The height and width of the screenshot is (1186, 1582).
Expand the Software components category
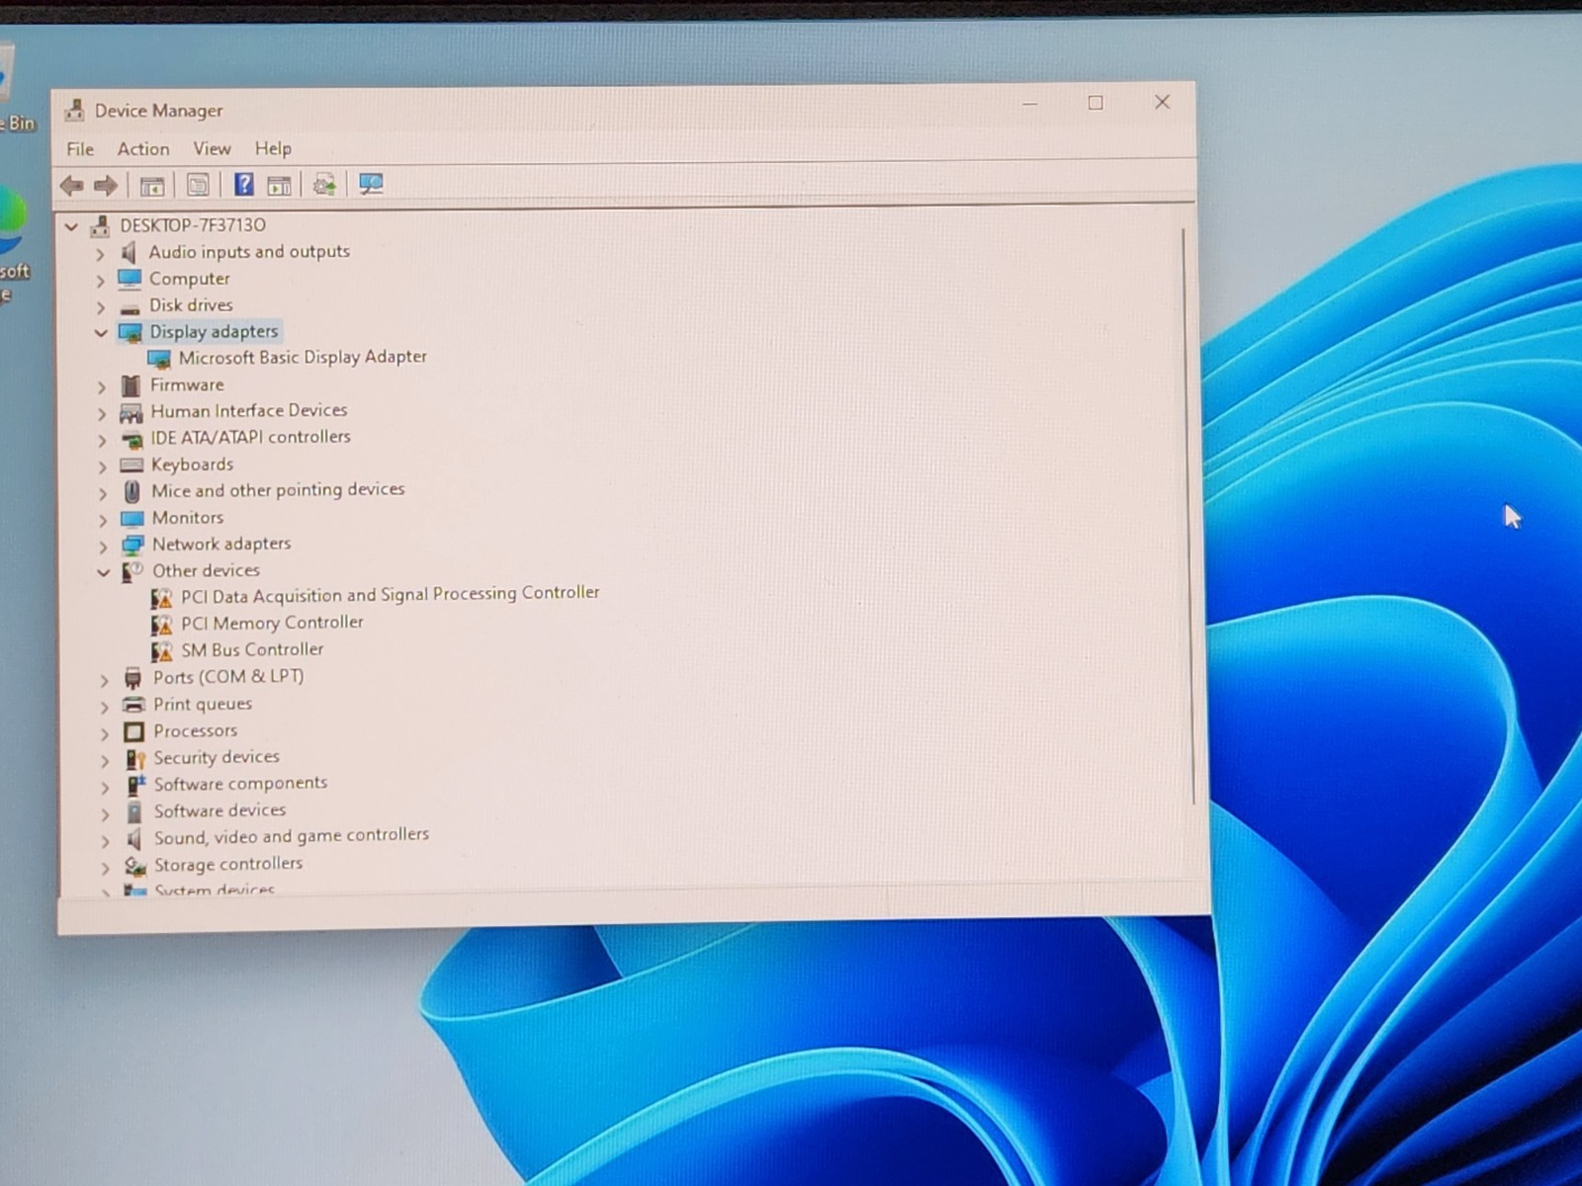106,787
